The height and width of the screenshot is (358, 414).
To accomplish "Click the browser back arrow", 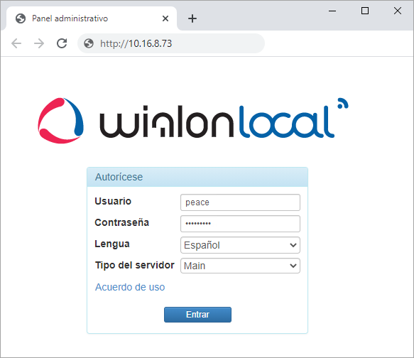I will pos(16,43).
